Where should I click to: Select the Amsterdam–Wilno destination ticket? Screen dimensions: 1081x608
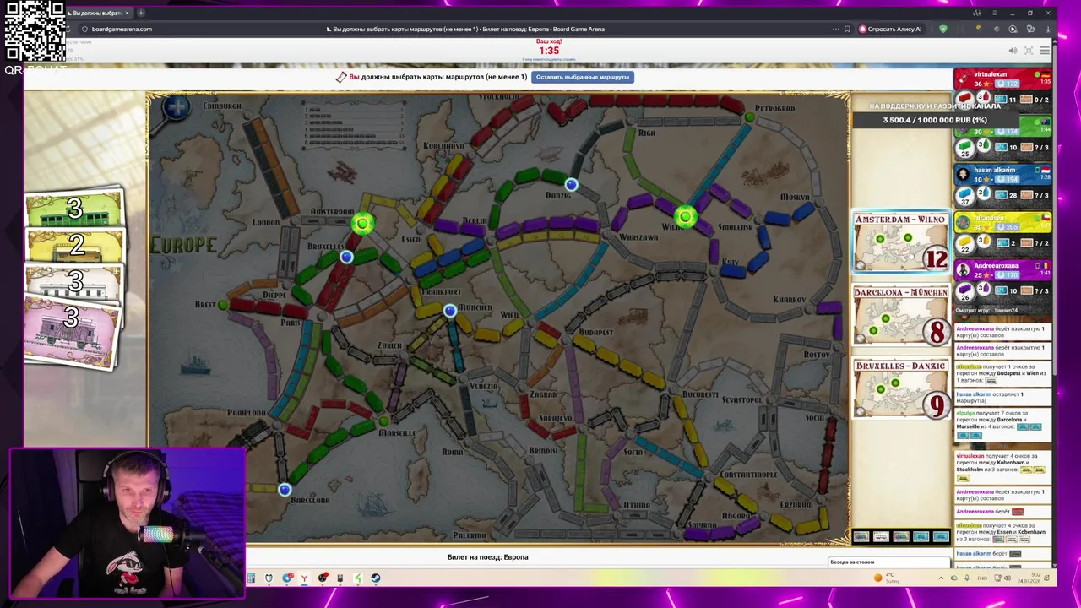tap(900, 242)
